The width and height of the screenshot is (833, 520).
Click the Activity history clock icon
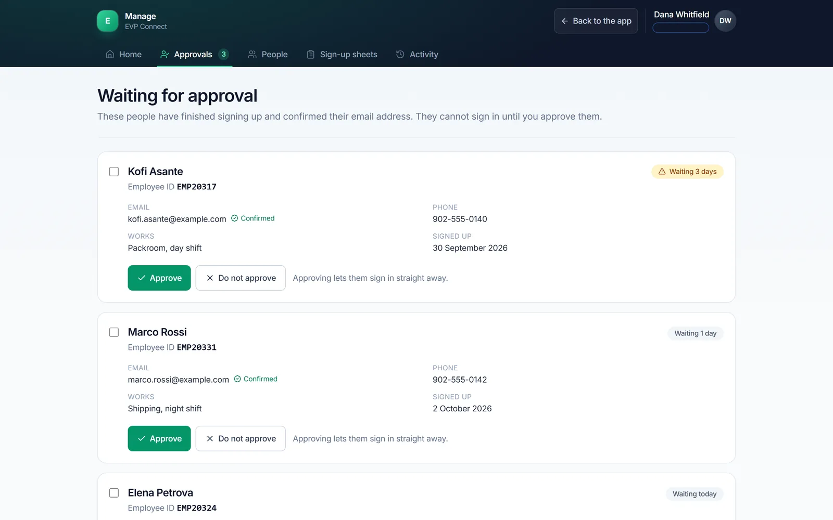pos(400,54)
